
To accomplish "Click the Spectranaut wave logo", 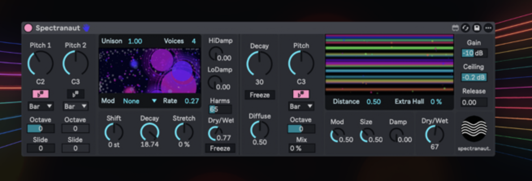I will point(474,129).
